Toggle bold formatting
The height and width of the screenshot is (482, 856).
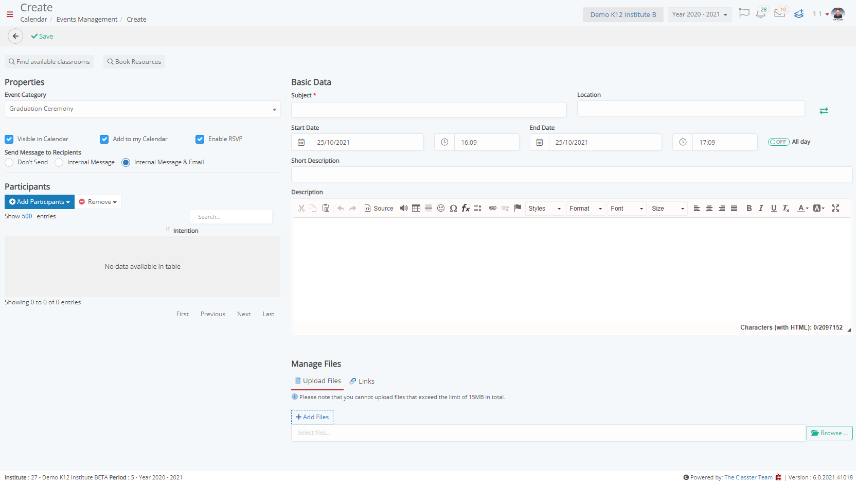pyautogui.click(x=749, y=208)
